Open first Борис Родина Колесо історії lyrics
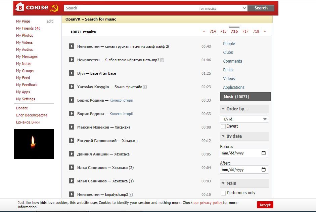The width and height of the screenshot is (316, 212). pyautogui.click(x=121, y=100)
